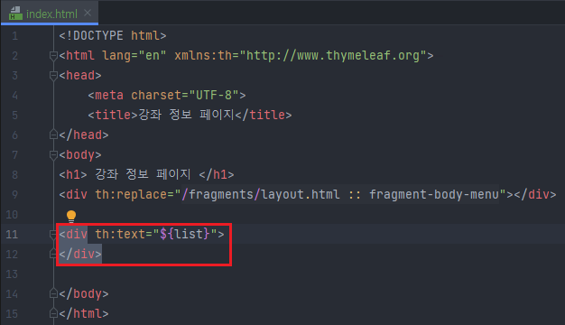Click line number 9 in the gutter
This screenshot has height=325, width=565.
(14, 195)
